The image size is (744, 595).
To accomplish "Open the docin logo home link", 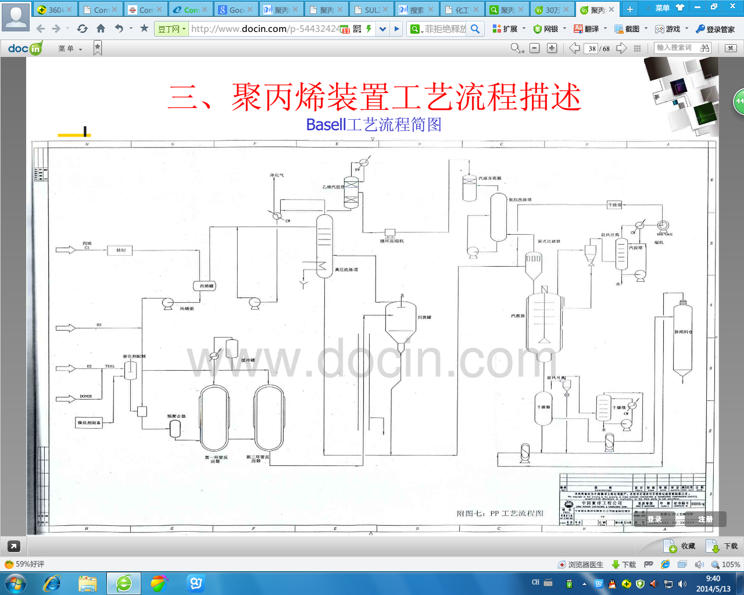I will tap(25, 48).
